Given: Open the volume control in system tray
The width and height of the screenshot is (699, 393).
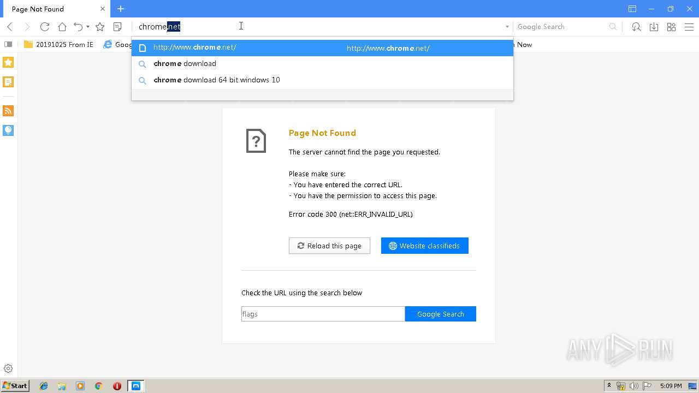Looking at the screenshot, I should pos(633,386).
